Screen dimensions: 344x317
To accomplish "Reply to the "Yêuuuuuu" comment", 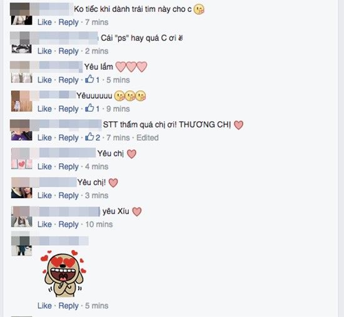I will (68, 109).
